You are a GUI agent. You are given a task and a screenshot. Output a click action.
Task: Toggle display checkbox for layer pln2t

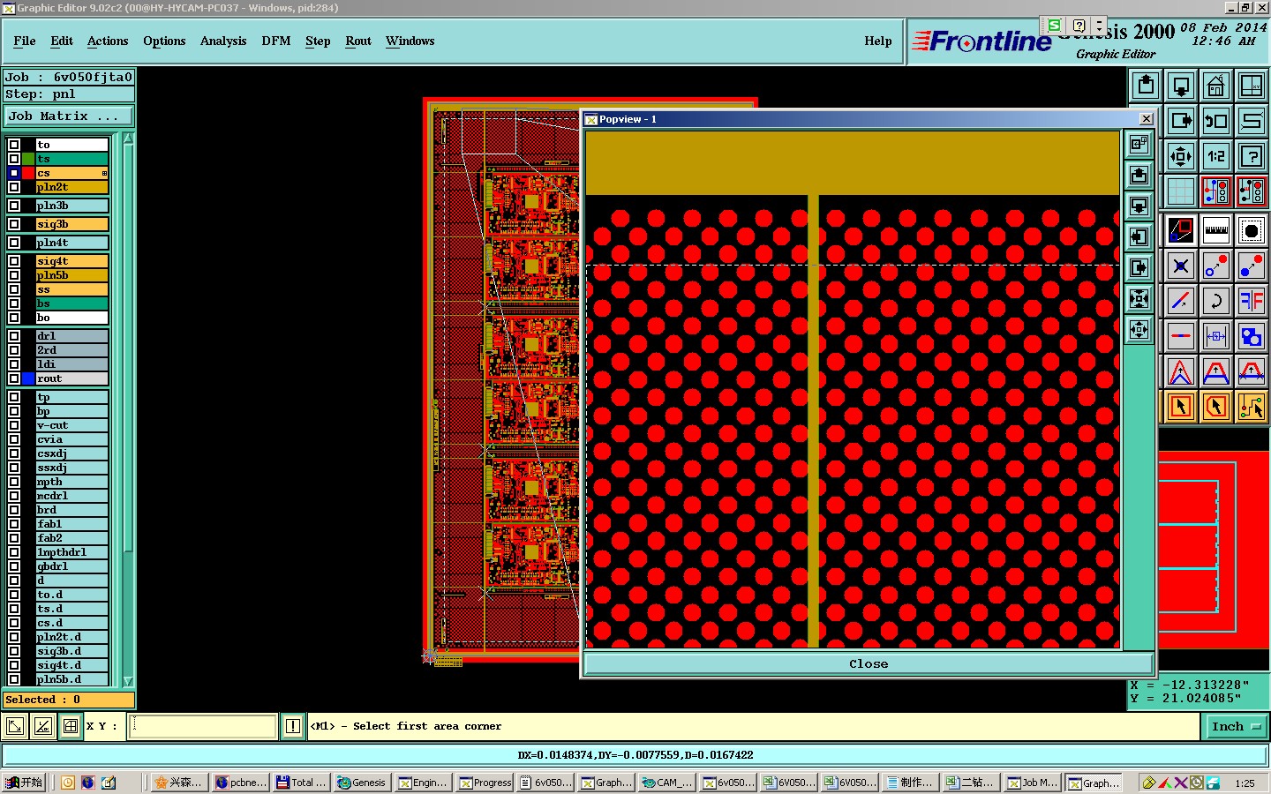tap(14, 187)
